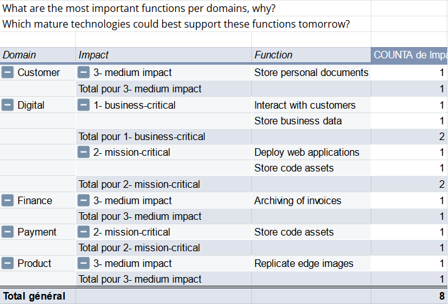Viewport: 448px width, 304px height.
Task: Collapse Product's 3- medium impact group
Action: pyautogui.click(x=84, y=263)
